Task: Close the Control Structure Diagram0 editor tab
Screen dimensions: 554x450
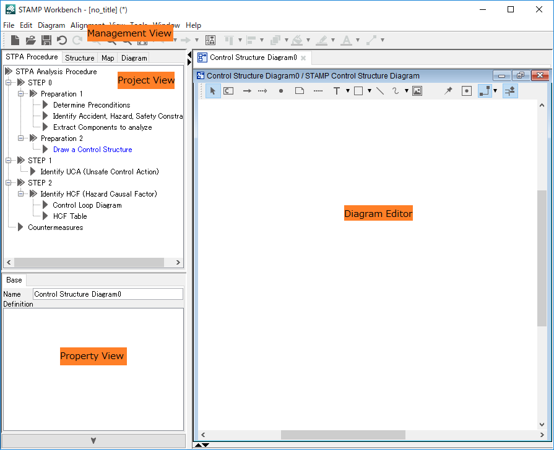Action: [x=303, y=58]
